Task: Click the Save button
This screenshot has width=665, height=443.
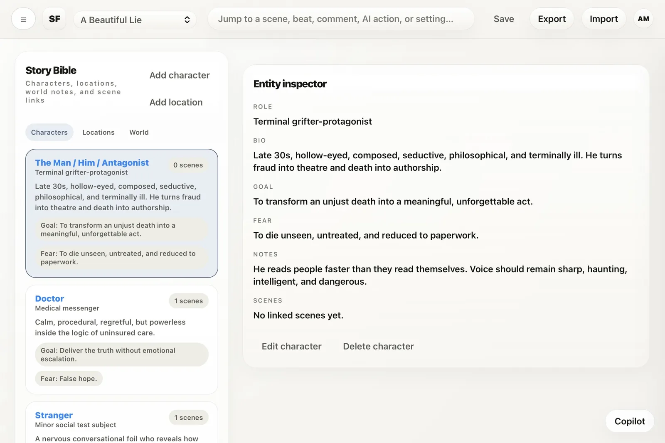Action: pos(504,19)
